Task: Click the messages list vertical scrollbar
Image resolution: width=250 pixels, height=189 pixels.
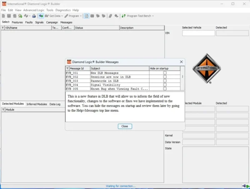Action: click(182, 78)
